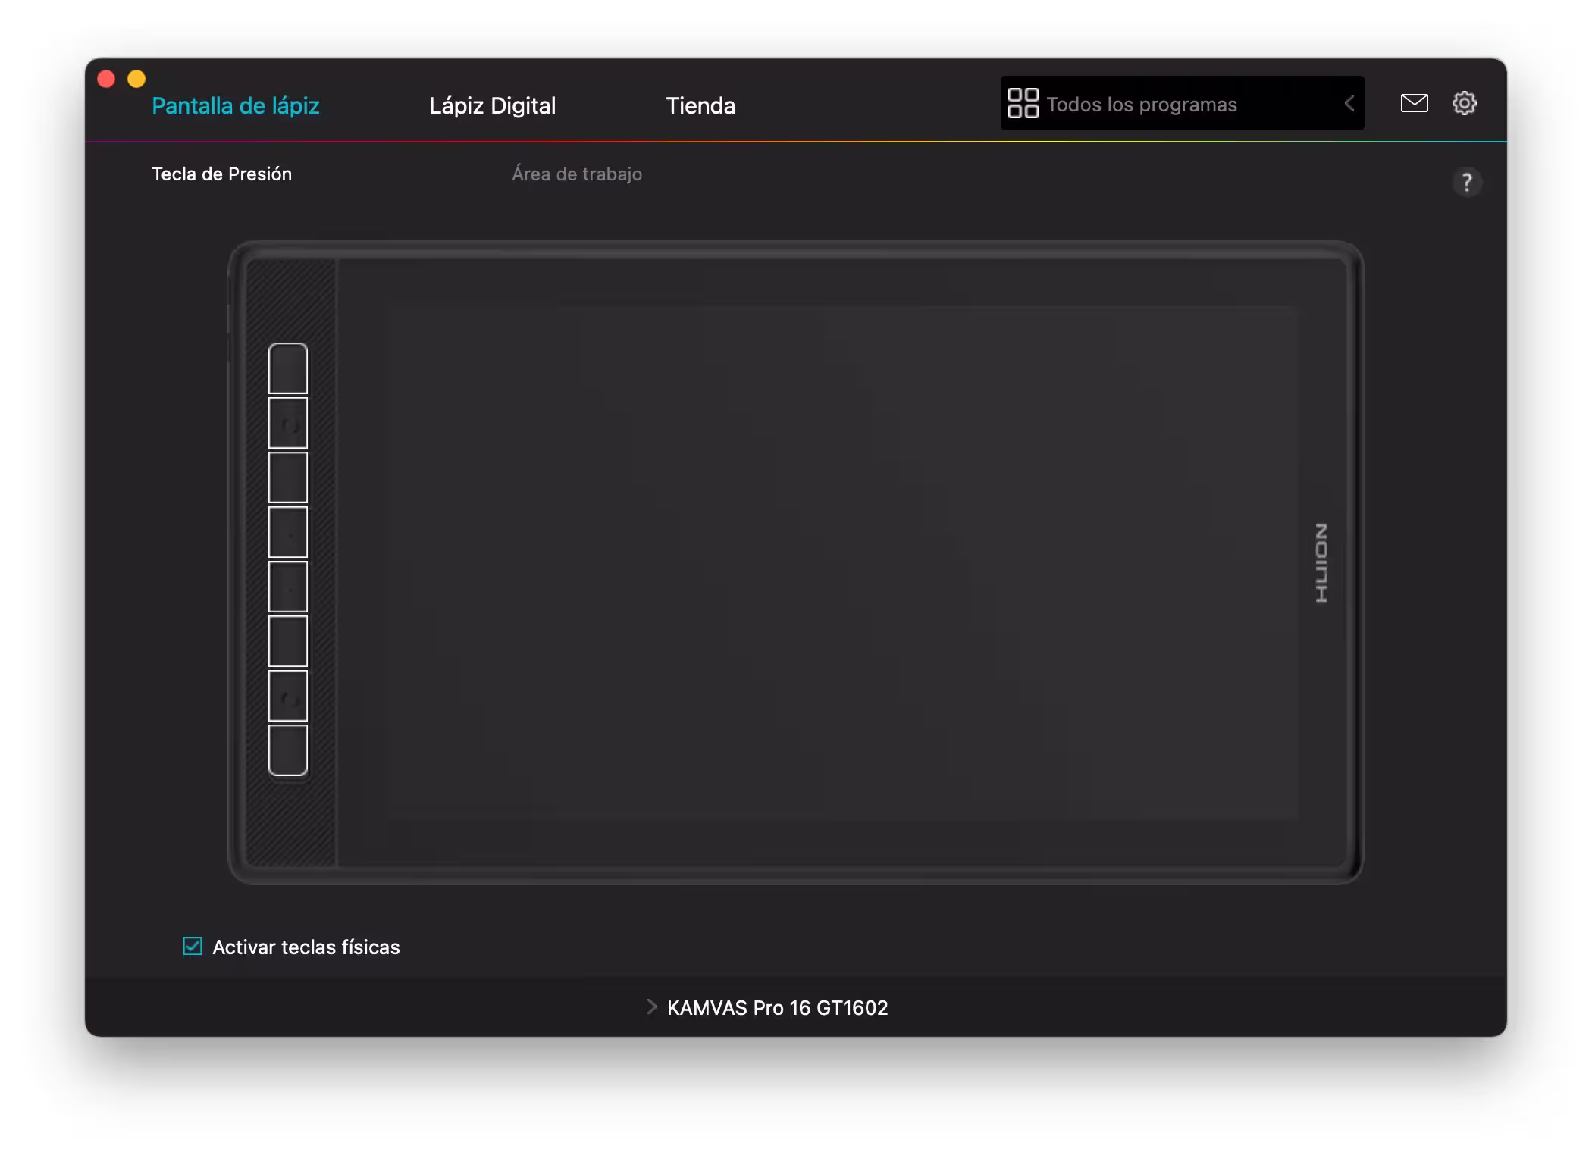Click the KAMVAS Pro 16 GT1602 label
The image size is (1592, 1149).
(777, 1008)
